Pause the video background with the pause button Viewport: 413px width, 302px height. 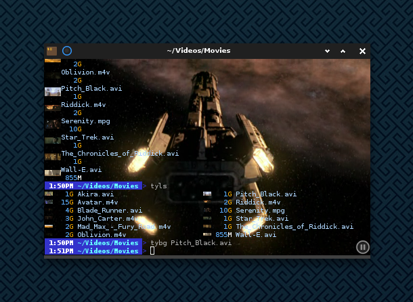(363, 247)
